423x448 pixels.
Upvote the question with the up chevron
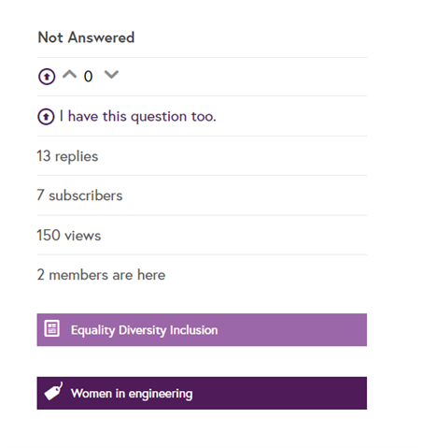tap(69, 75)
